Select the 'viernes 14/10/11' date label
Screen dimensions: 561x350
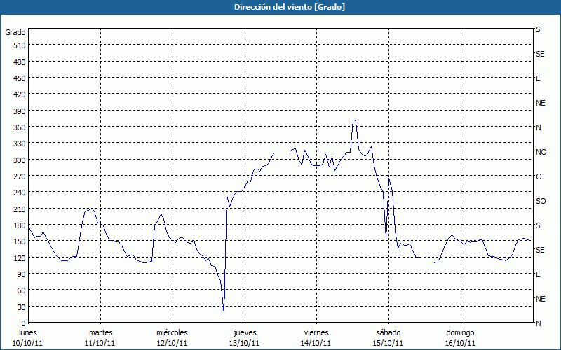pyautogui.click(x=316, y=337)
